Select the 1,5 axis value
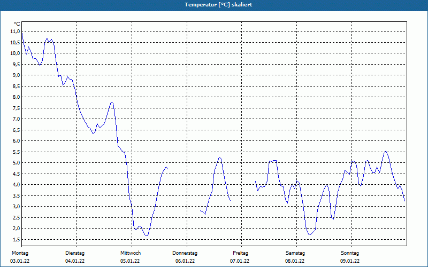 pyautogui.click(x=17, y=239)
